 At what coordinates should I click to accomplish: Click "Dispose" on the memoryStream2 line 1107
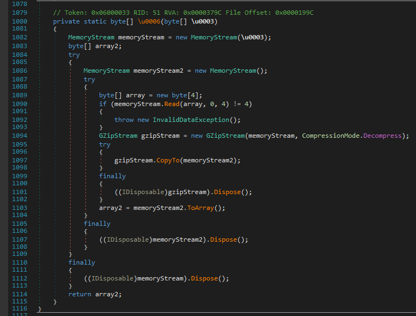pyautogui.click(x=223, y=239)
